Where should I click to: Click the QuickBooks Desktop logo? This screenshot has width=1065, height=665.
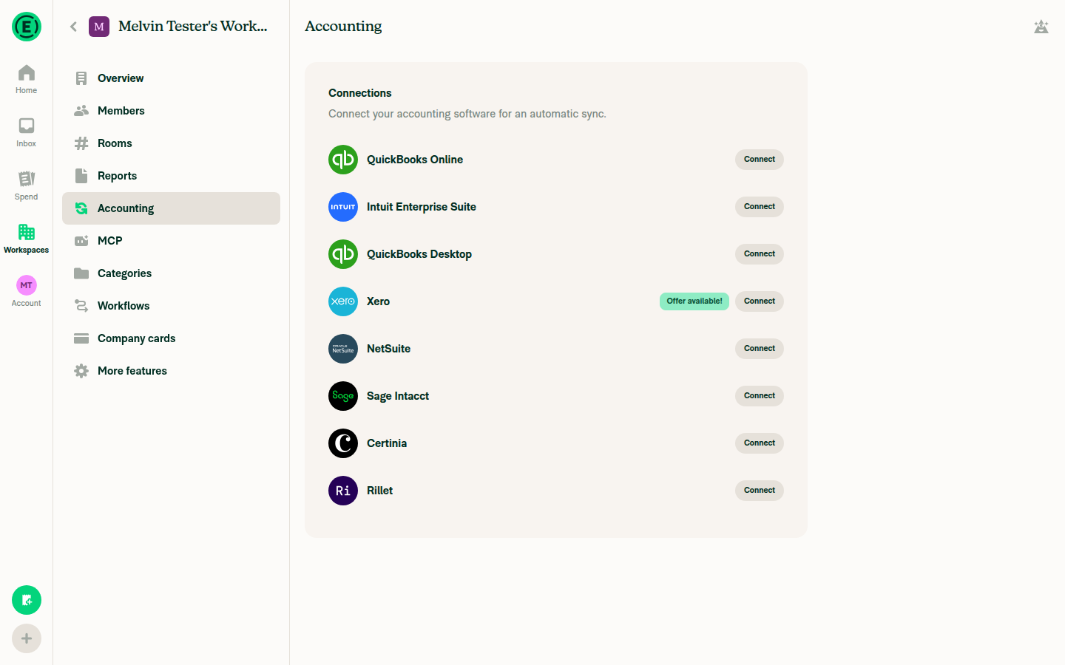coord(343,254)
